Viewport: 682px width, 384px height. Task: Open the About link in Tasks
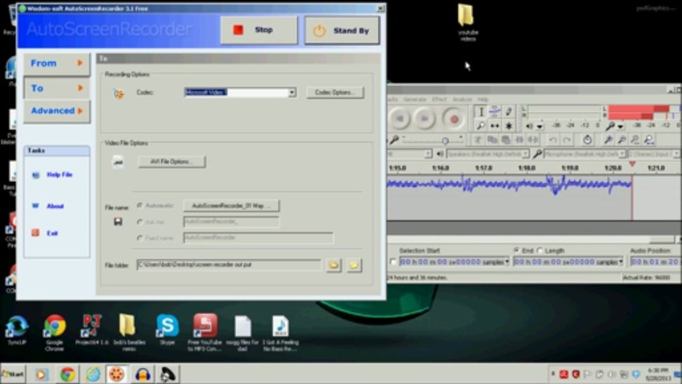(55, 206)
